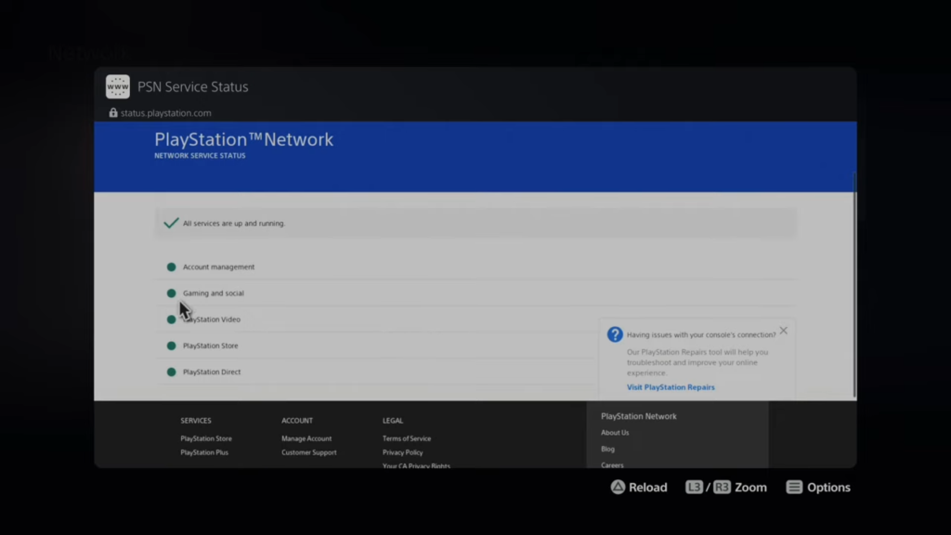This screenshot has height=535, width=951.
Task: Select Blog in PlayStation Network menu
Action: click(607, 449)
